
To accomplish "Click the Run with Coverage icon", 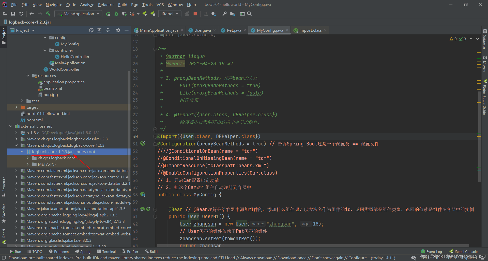I will click(x=124, y=14).
